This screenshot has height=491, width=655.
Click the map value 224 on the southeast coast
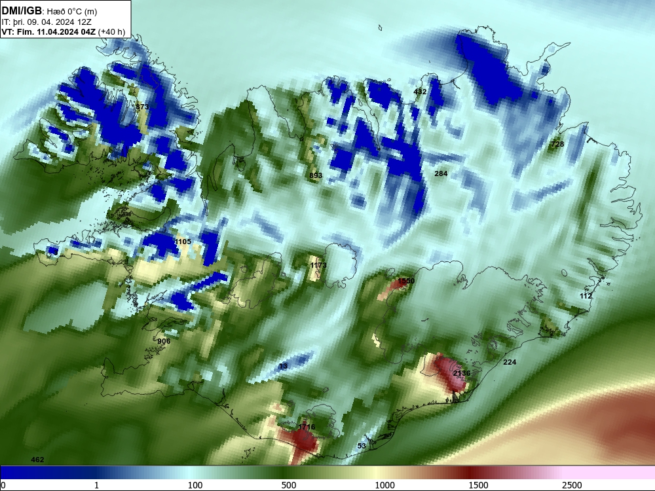click(510, 362)
